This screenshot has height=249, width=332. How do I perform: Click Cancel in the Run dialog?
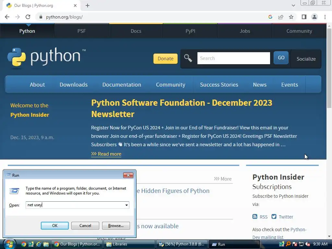[85, 226]
